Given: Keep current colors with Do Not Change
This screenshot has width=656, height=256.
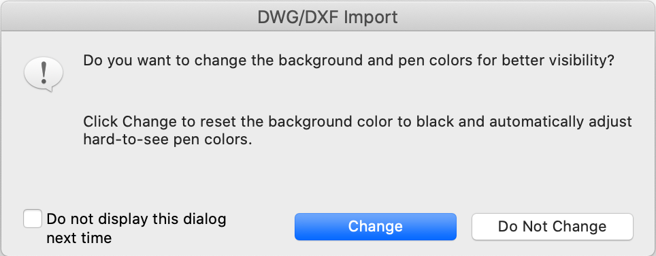Looking at the screenshot, I should pos(553,227).
